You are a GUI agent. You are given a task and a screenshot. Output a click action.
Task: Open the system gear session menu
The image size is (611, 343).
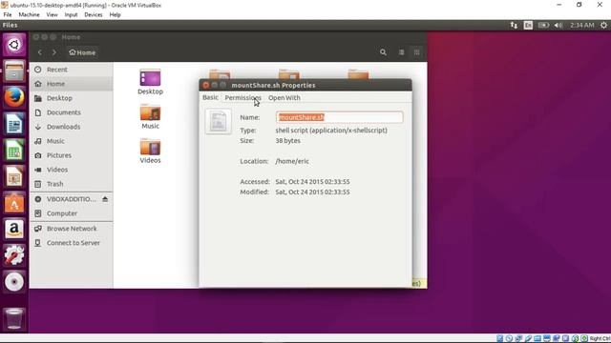click(x=603, y=26)
